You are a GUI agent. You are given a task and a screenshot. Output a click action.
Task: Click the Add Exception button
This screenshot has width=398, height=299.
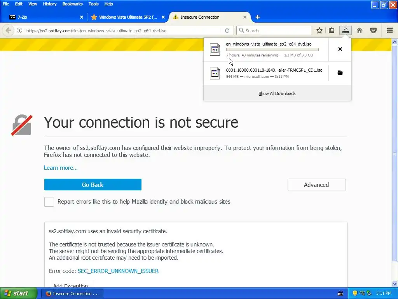click(x=73, y=285)
